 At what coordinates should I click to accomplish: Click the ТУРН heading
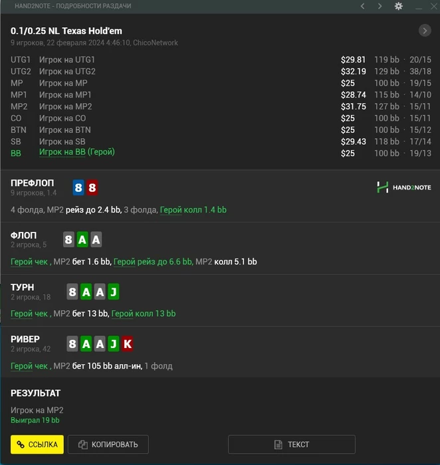(23, 288)
